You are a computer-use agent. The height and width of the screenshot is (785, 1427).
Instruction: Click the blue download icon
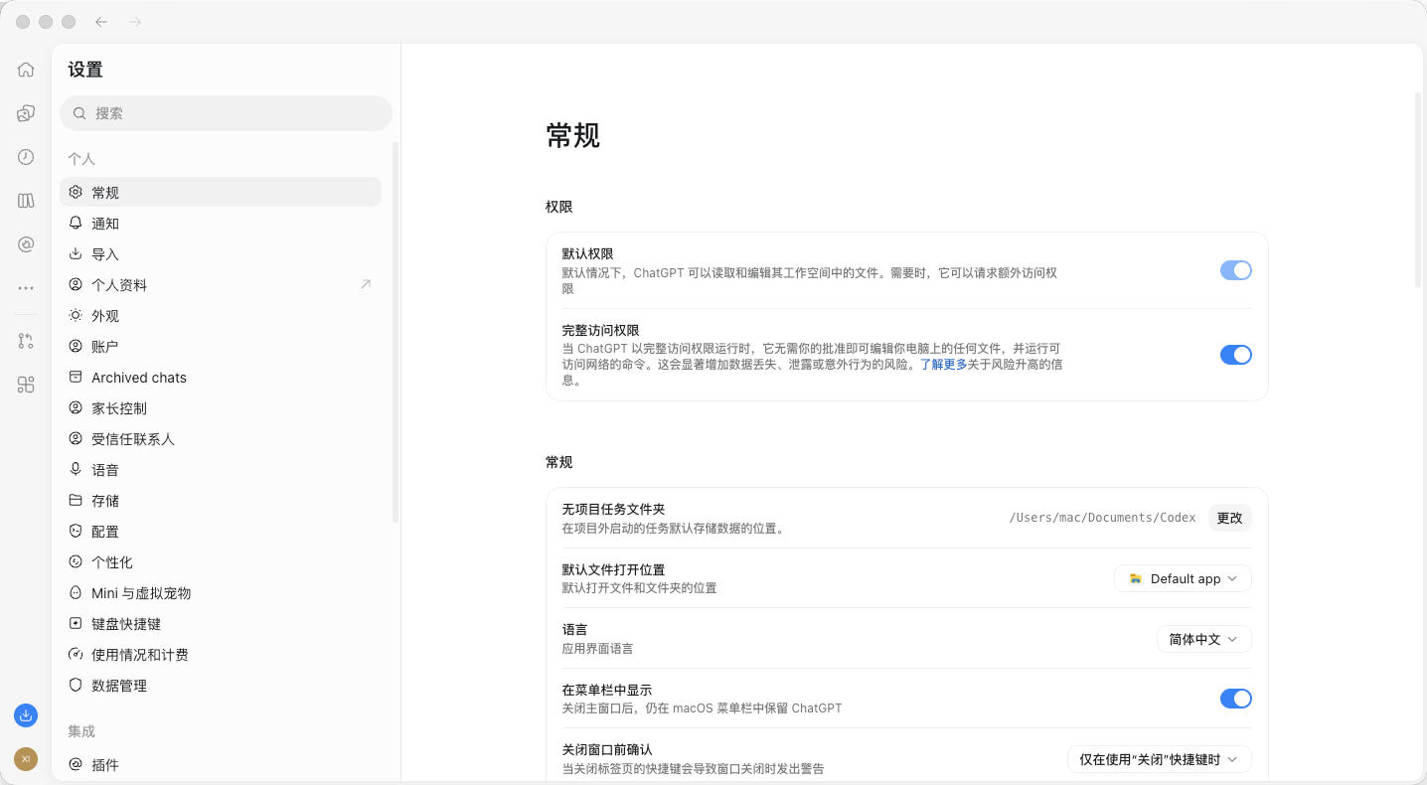[x=26, y=715]
